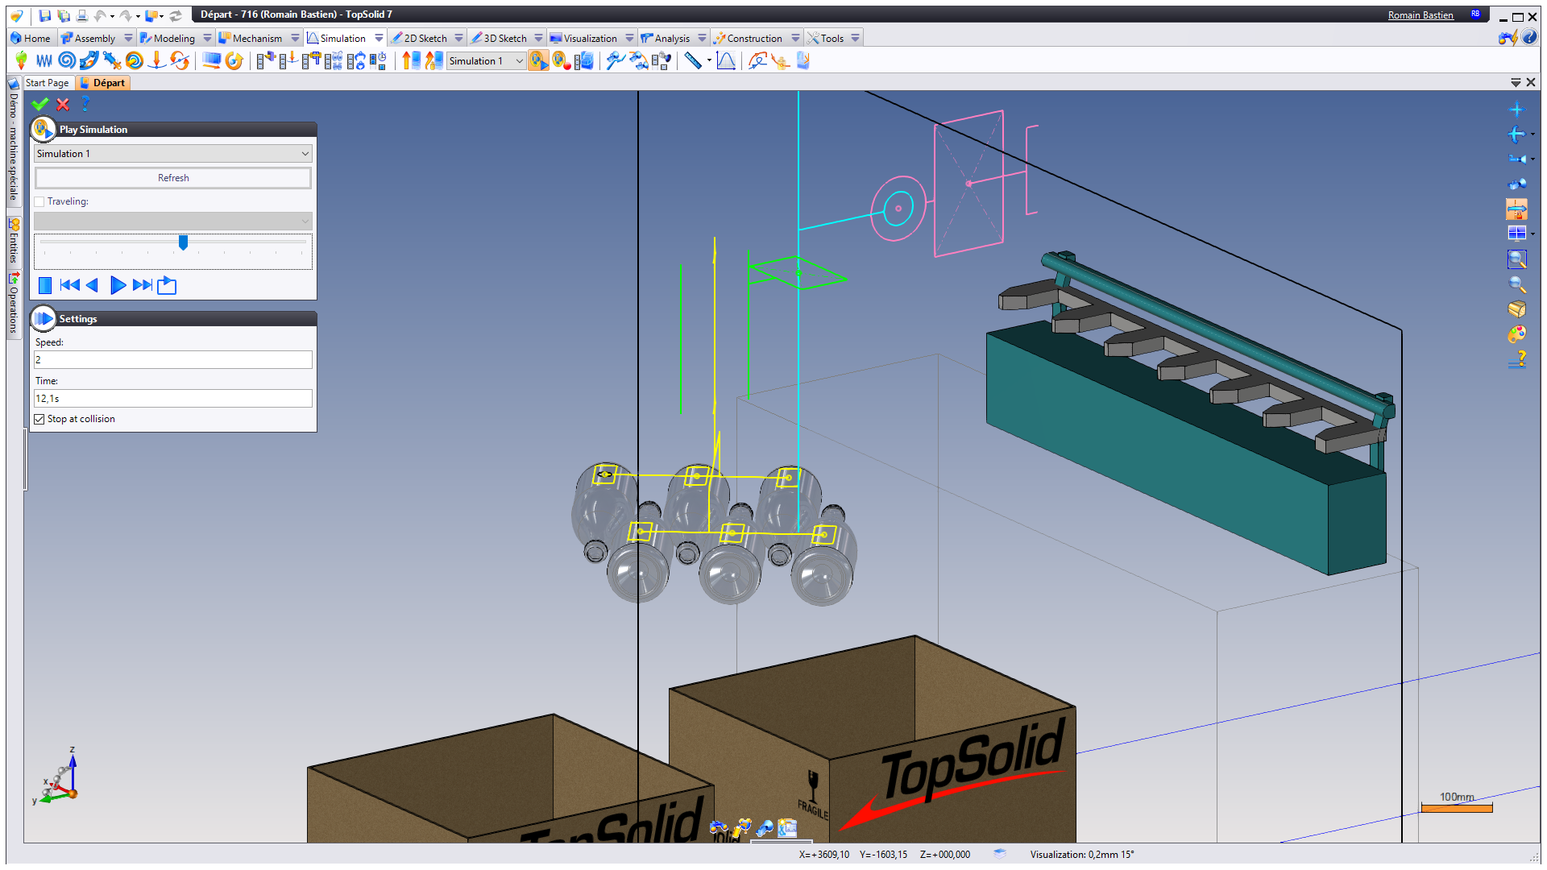Click the record simulation icon with red dot
This screenshot has height=870, width=1547.
click(x=562, y=60)
